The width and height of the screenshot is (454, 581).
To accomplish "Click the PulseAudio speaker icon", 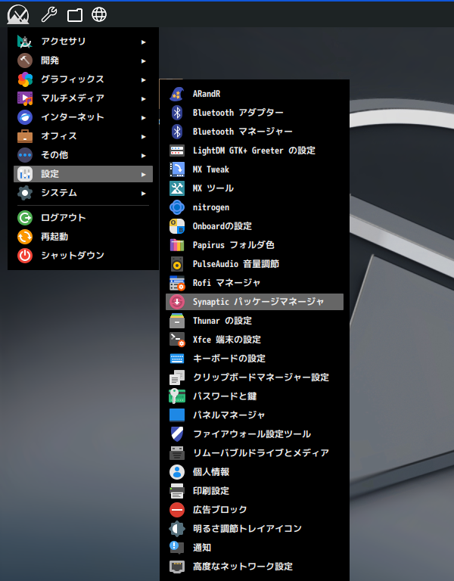I will pos(177,264).
